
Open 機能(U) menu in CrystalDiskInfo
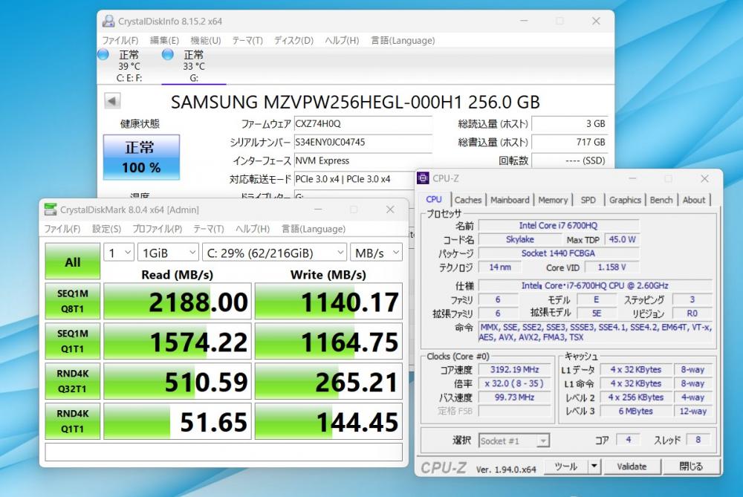click(206, 40)
